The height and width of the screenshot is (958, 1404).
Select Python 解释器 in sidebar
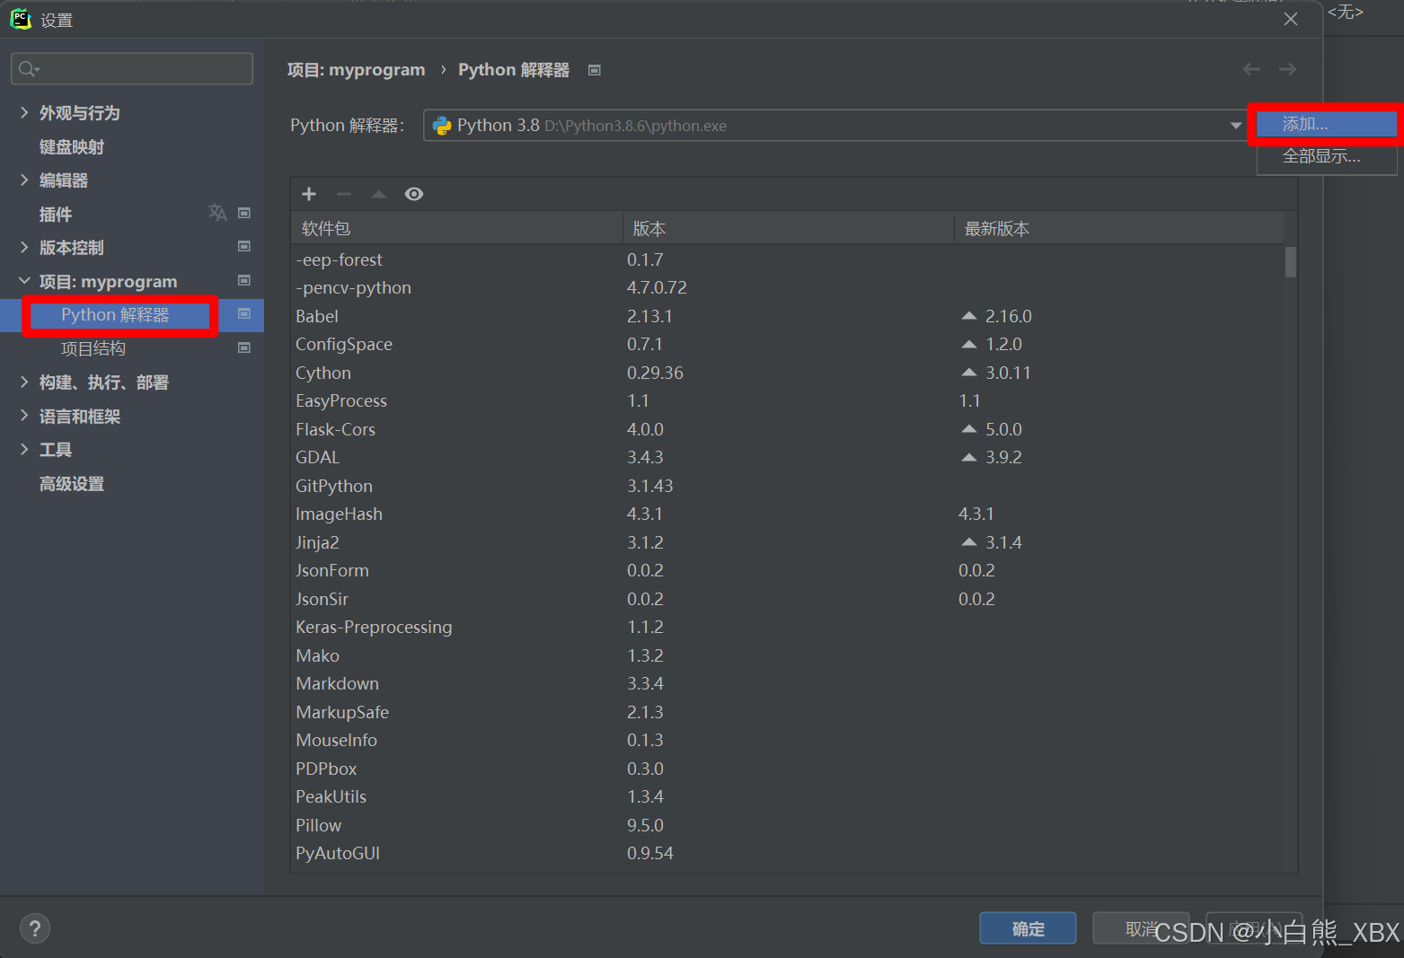pos(115,315)
